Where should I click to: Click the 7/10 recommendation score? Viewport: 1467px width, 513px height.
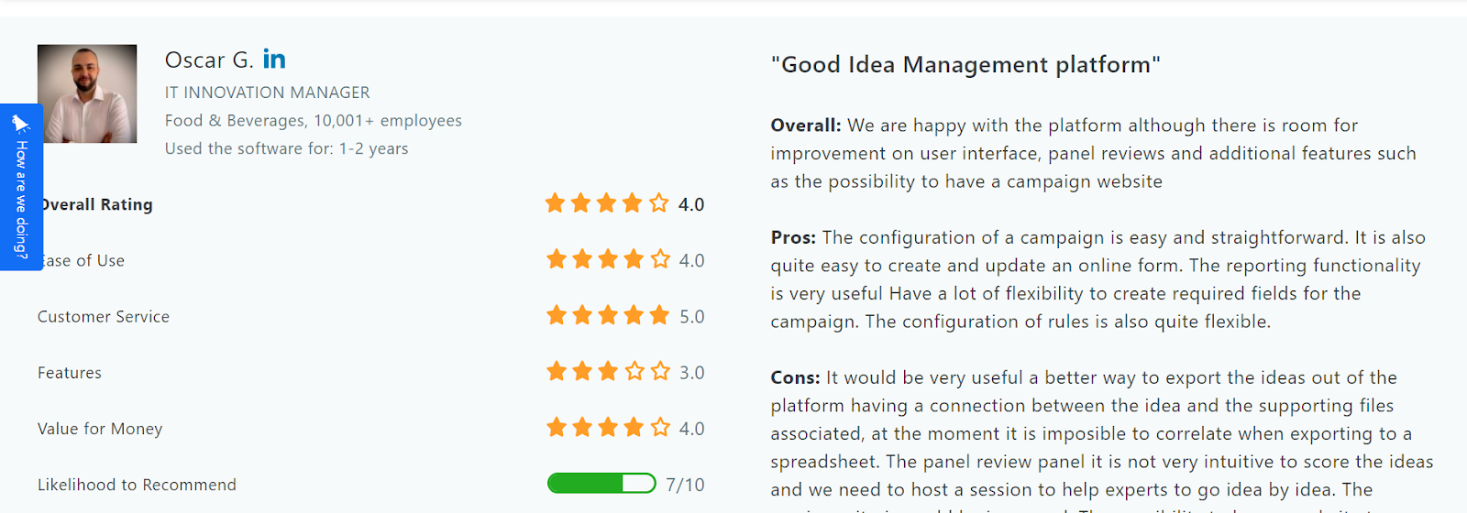click(685, 485)
